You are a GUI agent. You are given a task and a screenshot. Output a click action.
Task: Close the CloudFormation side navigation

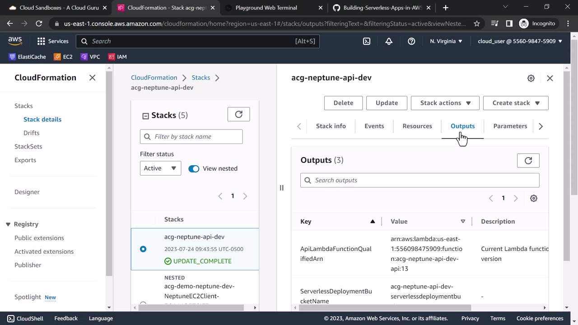coord(93,78)
